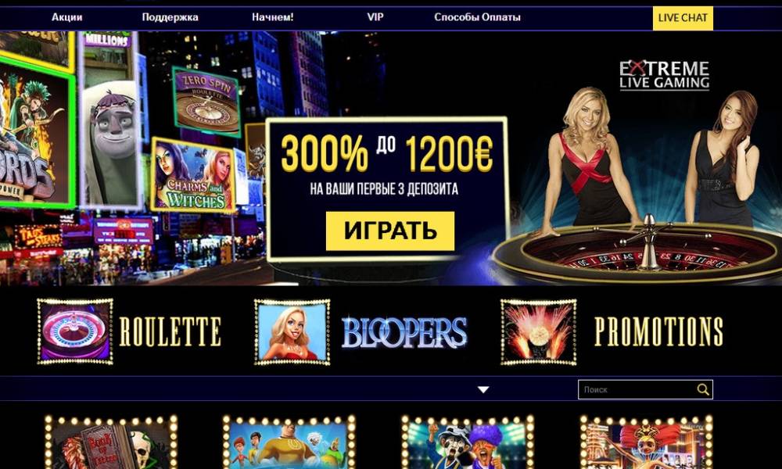This screenshot has width=782, height=469.
Task: Open the purple-hat character game thumbnail
Action: (468, 442)
